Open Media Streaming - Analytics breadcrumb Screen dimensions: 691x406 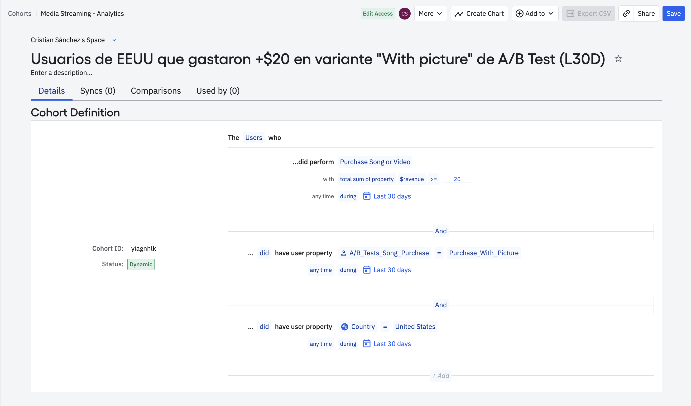tap(82, 13)
